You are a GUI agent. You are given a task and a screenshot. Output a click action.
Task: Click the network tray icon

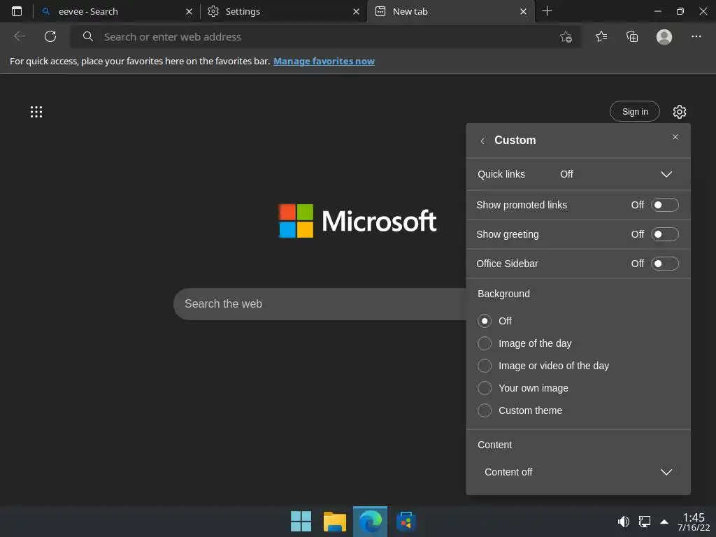(x=644, y=521)
